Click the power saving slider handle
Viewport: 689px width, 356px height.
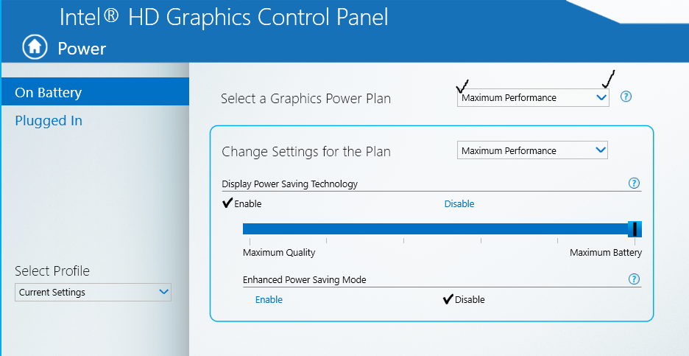click(635, 228)
